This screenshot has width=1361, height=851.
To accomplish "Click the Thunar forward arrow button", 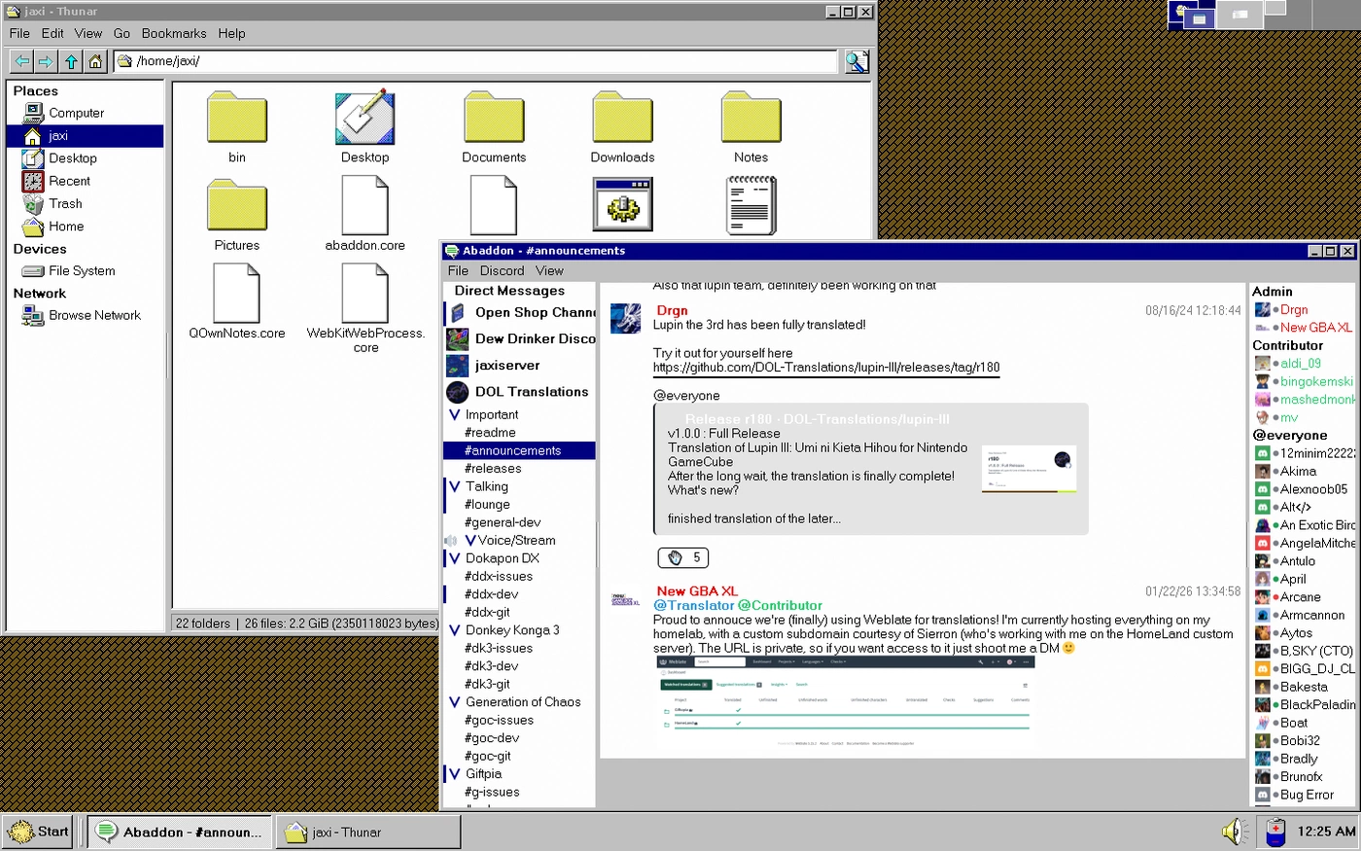I will click(x=46, y=61).
